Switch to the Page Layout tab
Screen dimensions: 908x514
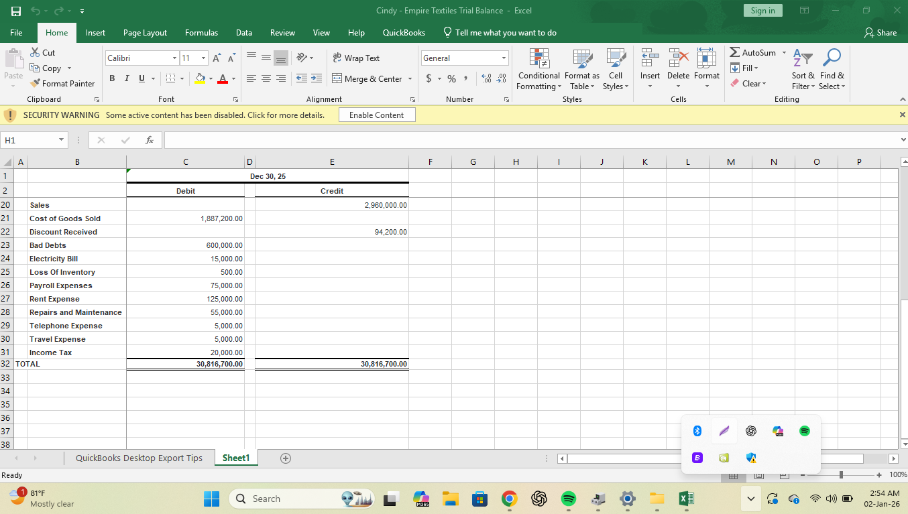click(x=145, y=33)
